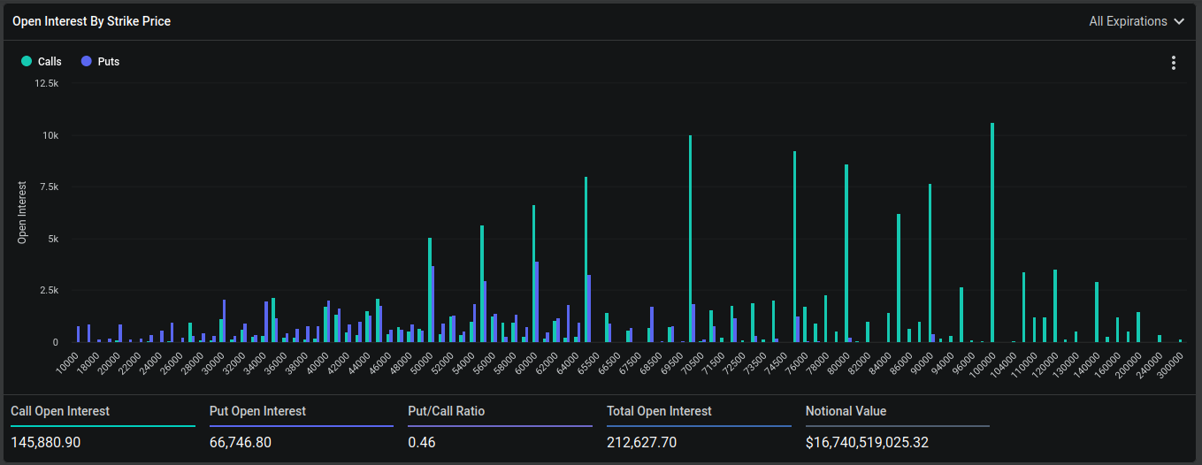The image size is (1202, 465).
Task: Click the Open Interest By Strike Price title
Action: (x=91, y=21)
